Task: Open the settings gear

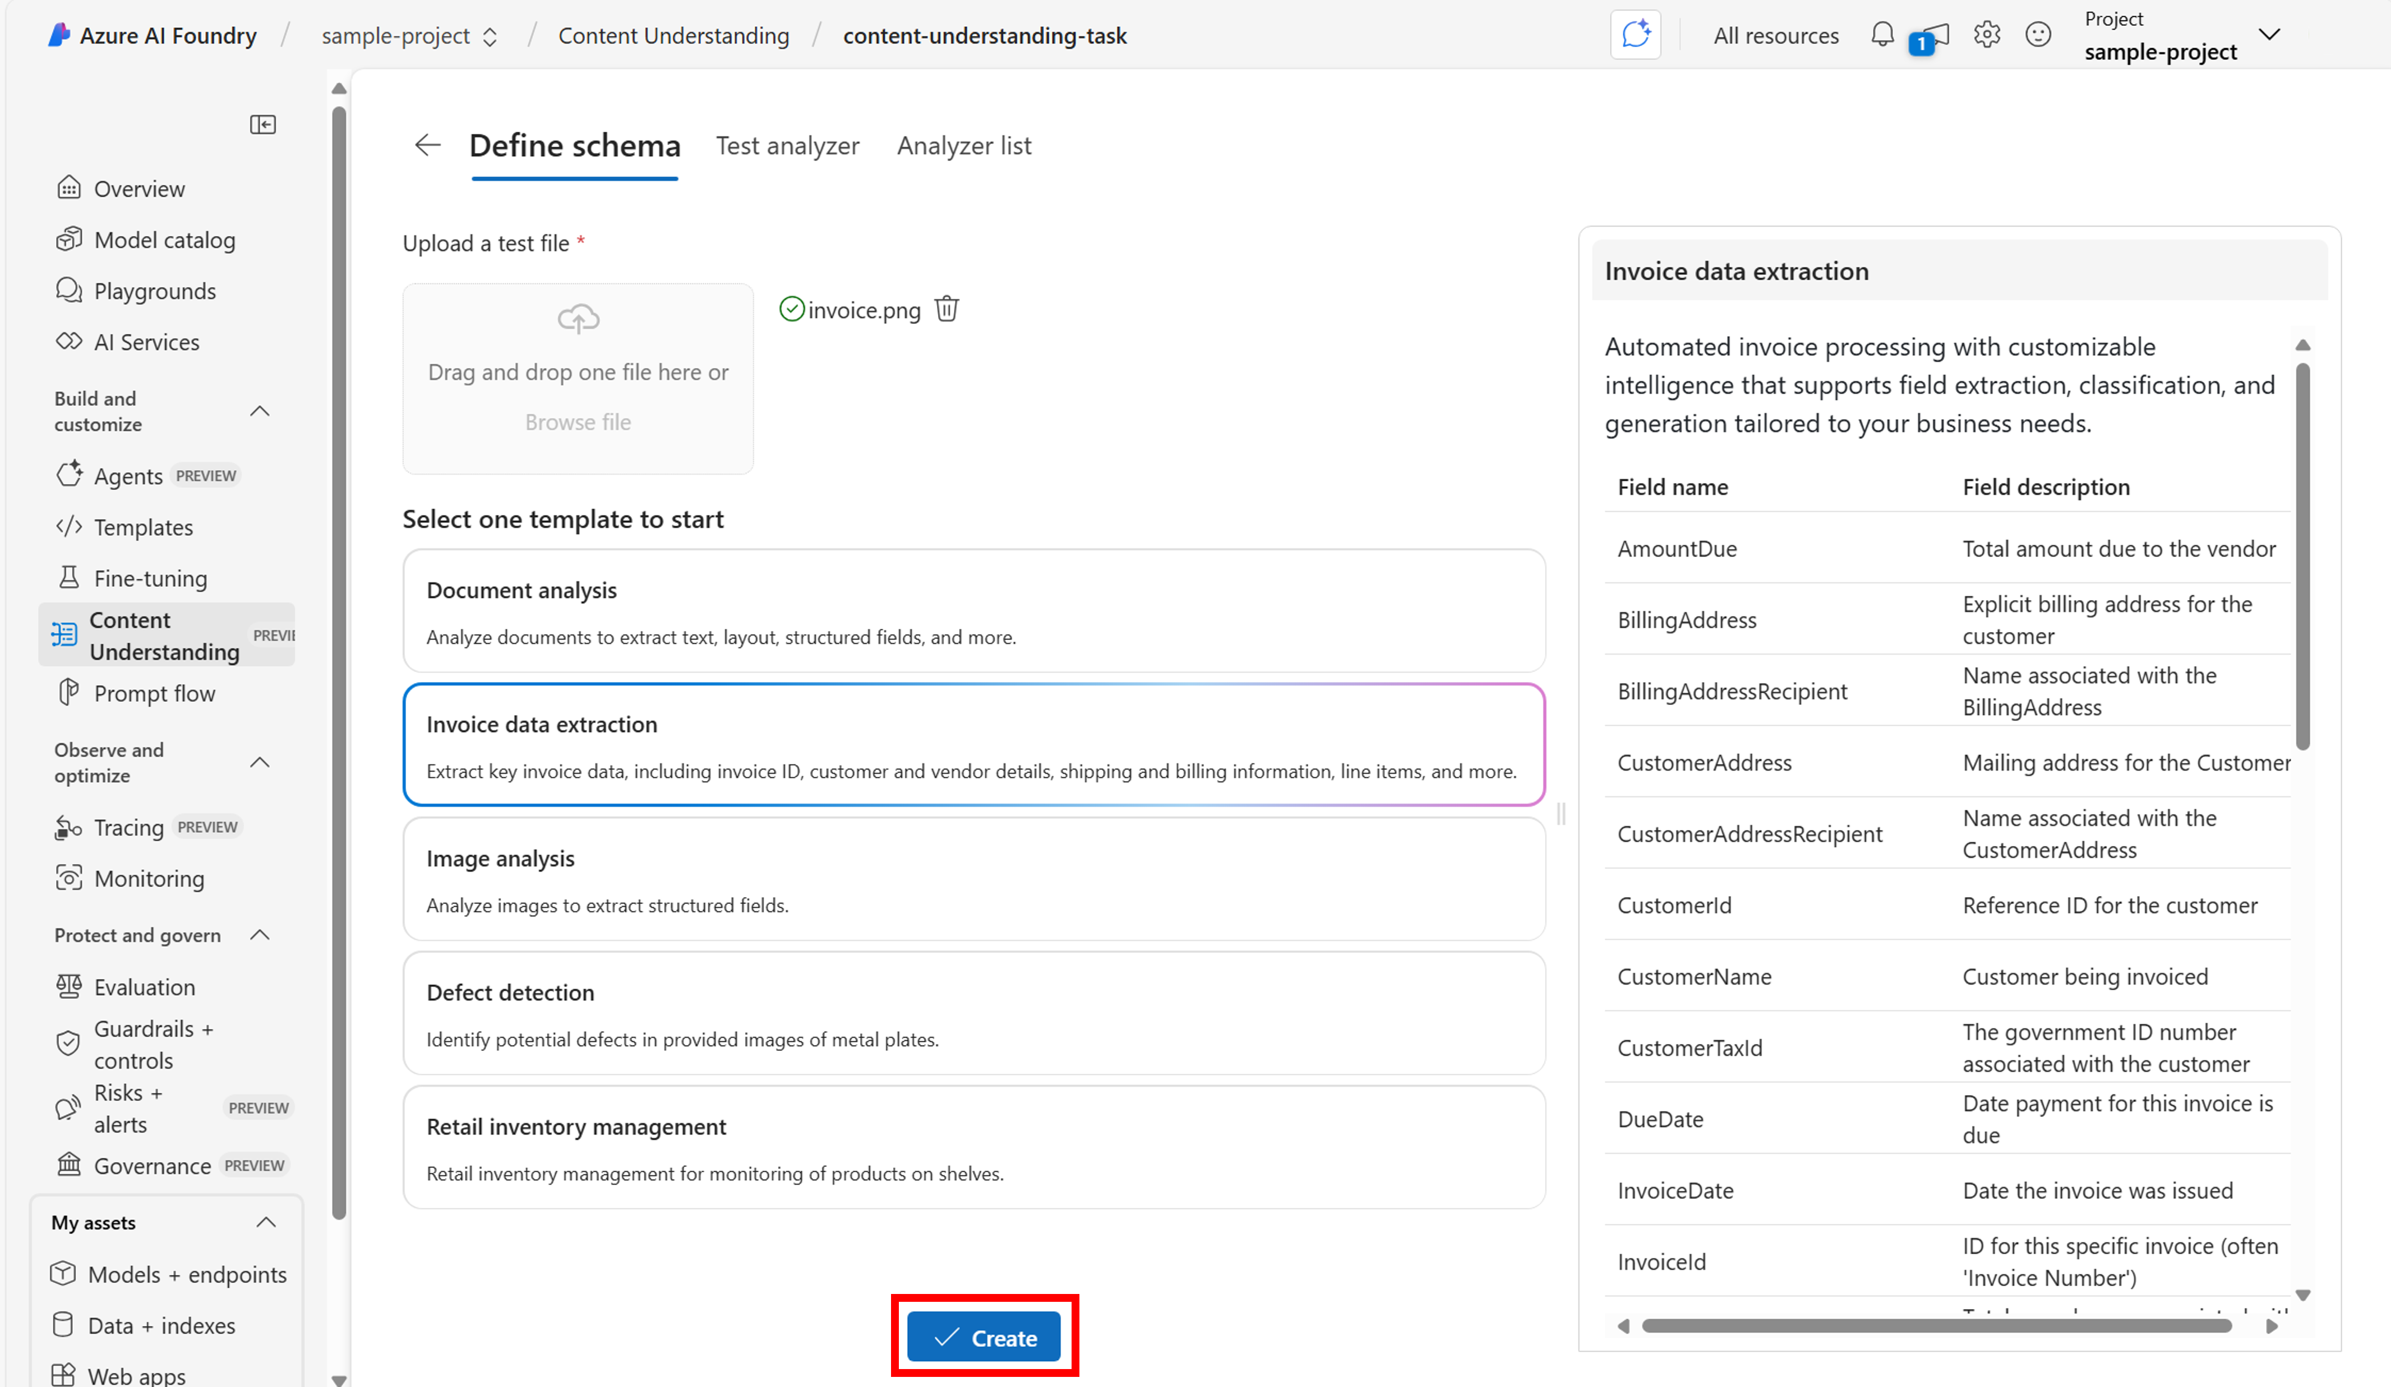Action: pyautogui.click(x=1987, y=34)
